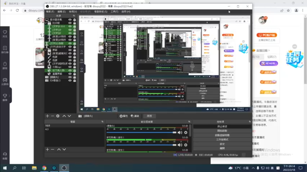Image resolution: width=307 pixels, height=172 pixels.
Task: Open 直播回看 chevron on Douyu page
Action: coord(269,50)
